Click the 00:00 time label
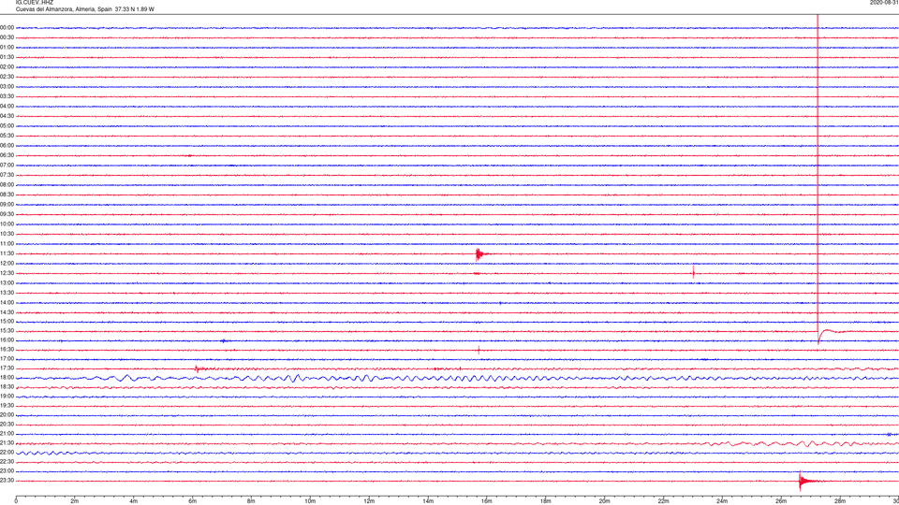Screen dimensions: 899x505 (7, 27)
